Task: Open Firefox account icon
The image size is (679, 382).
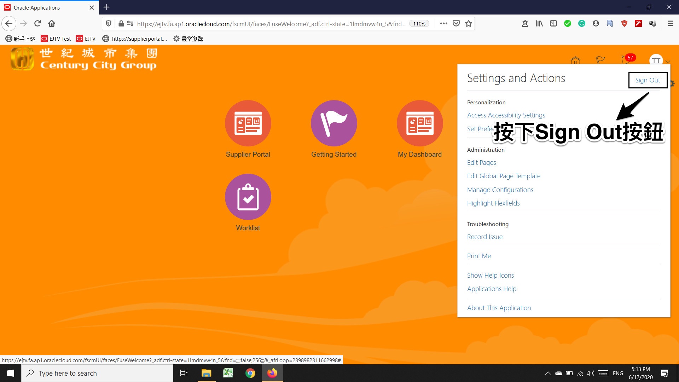Action: (x=596, y=24)
